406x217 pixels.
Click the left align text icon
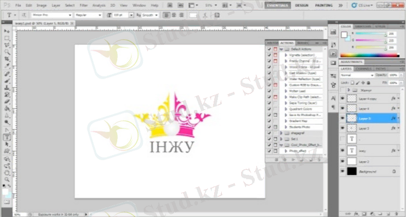pos(166,15)
